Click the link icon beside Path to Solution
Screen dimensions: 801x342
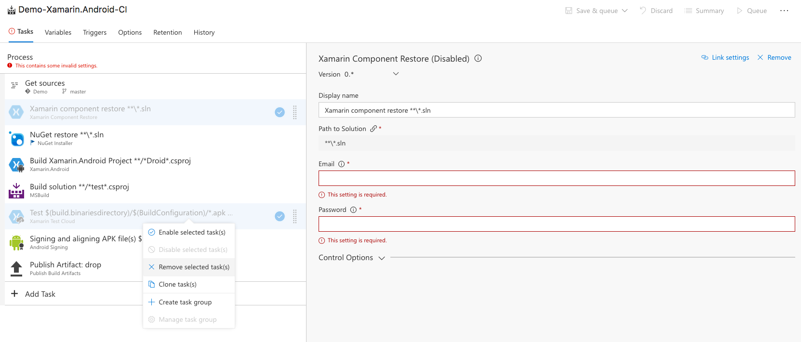pyautogui.click(x=374, y=129)
